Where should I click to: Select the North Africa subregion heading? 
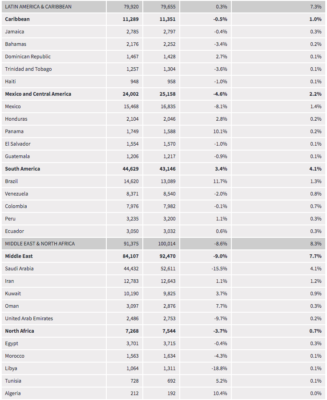click(x=20, y=331)
